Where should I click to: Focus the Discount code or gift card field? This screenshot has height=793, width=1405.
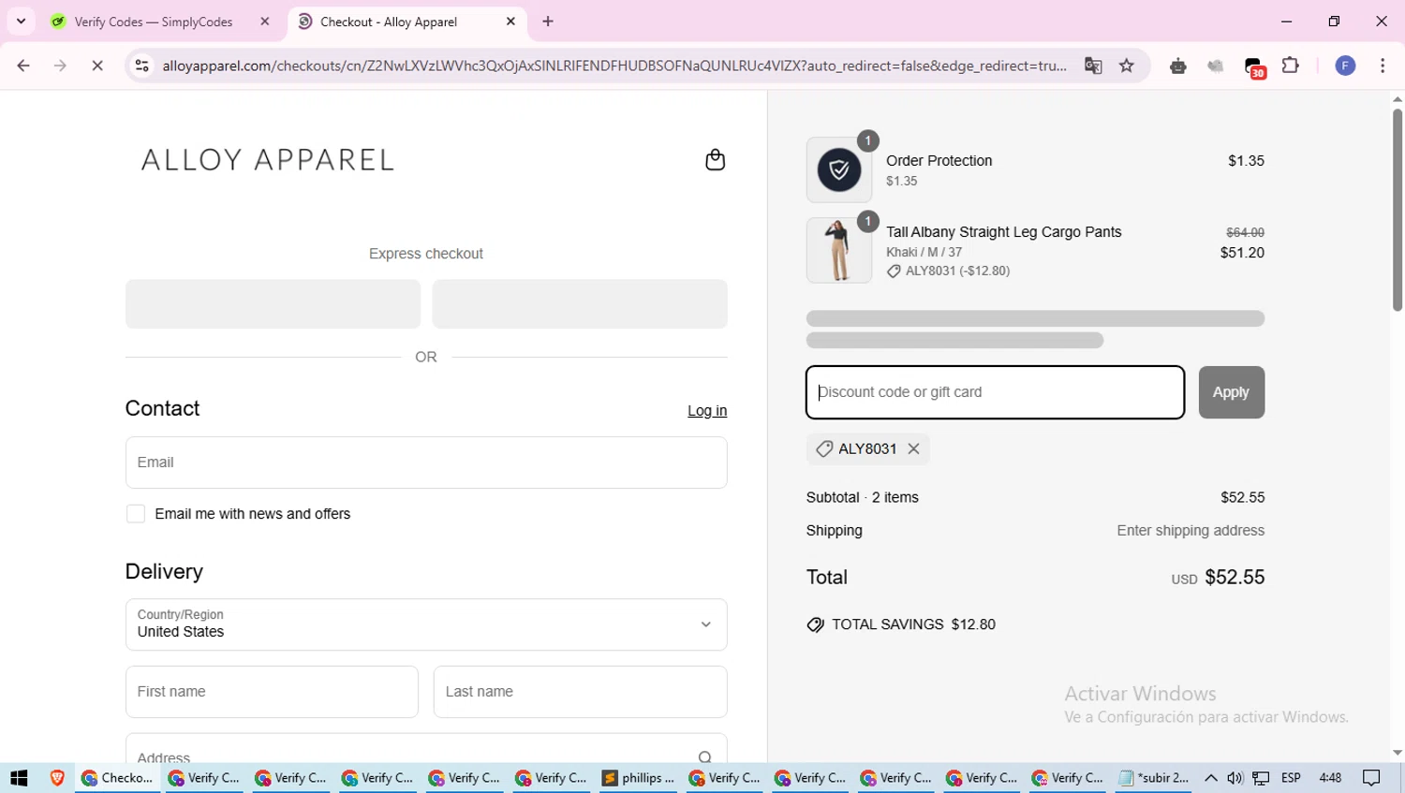coord(995,392)
